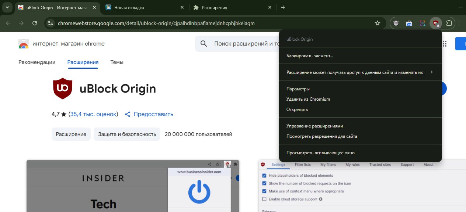Image resolution: width=466 pixels, height=212 pixels.
Task: Open the Business Insider screenshot thumbnail
Action: (x=133, y=186)
